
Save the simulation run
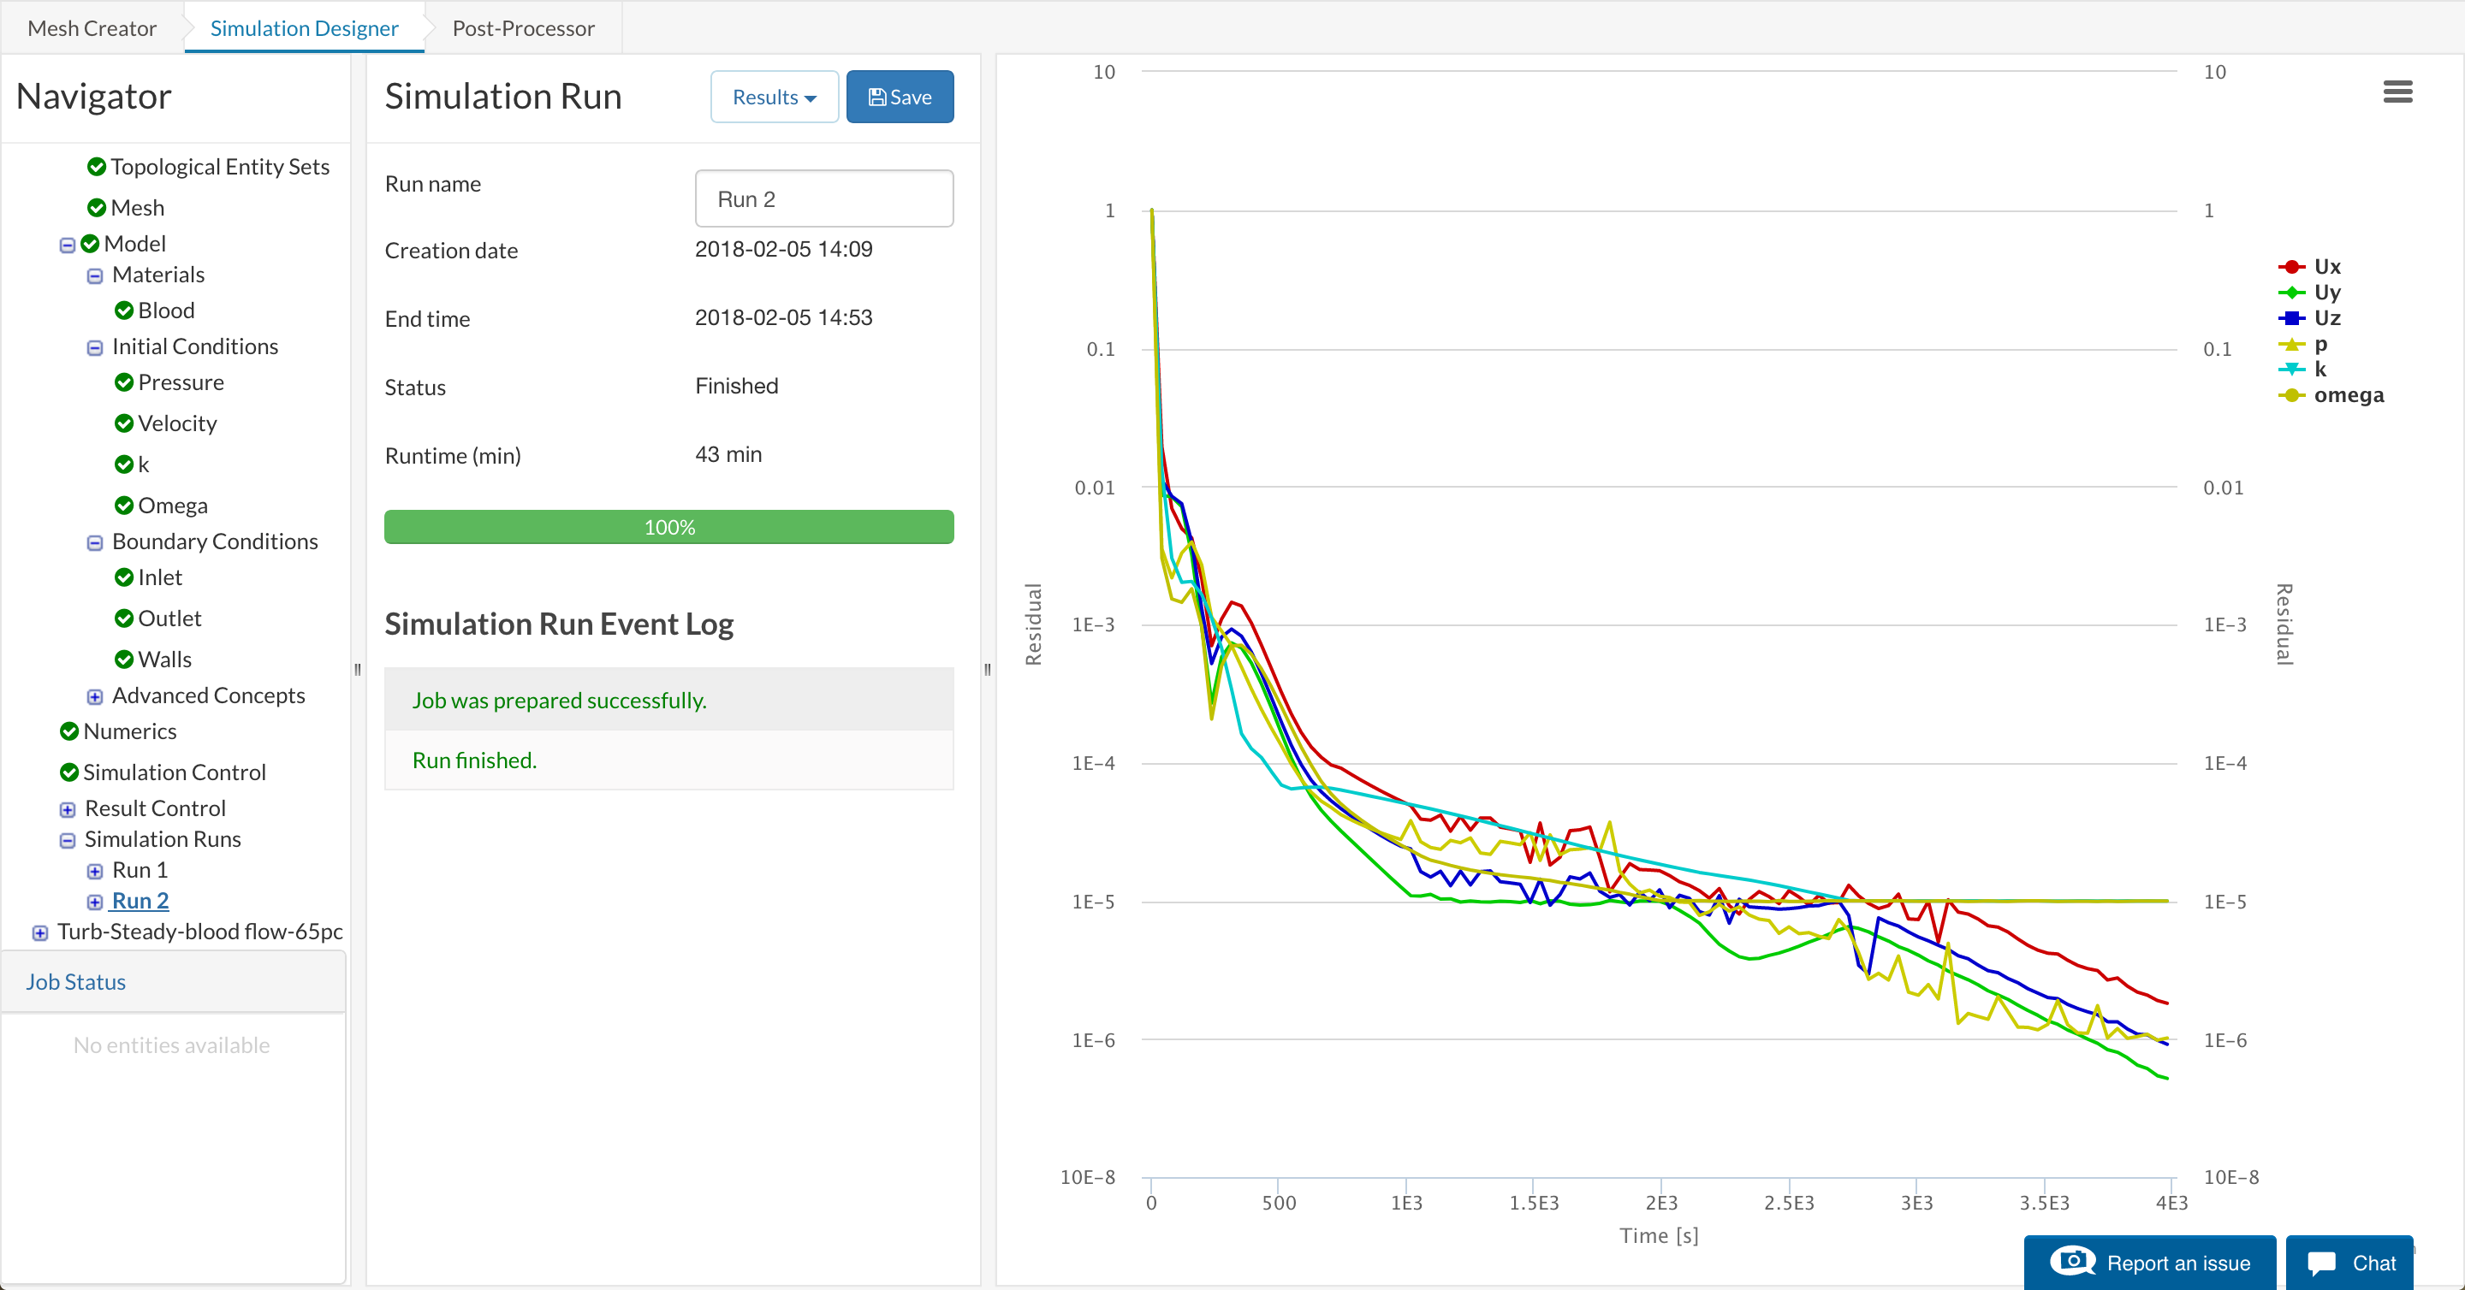tap(899, 97)
